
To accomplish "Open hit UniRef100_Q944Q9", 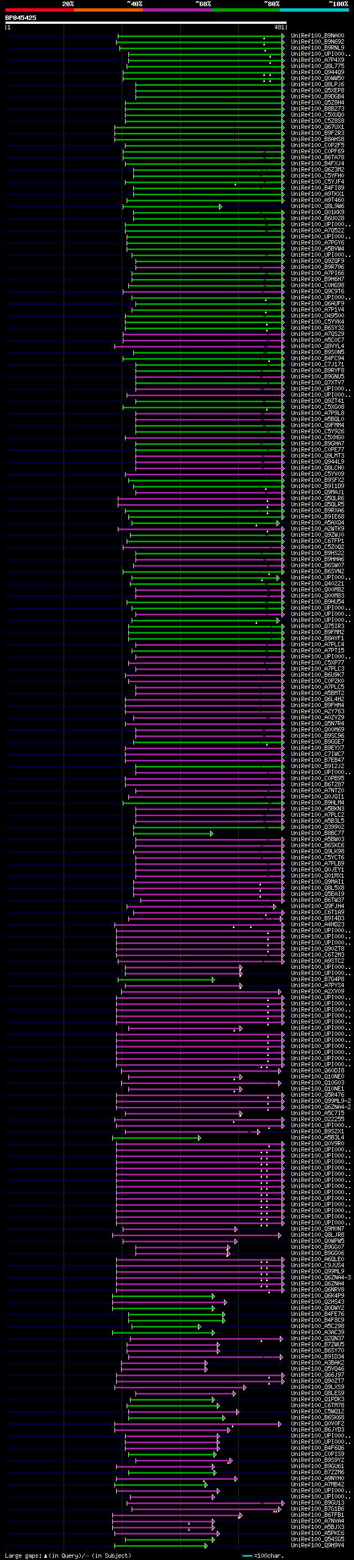I will pyautogui.click(x=317, y=72).
